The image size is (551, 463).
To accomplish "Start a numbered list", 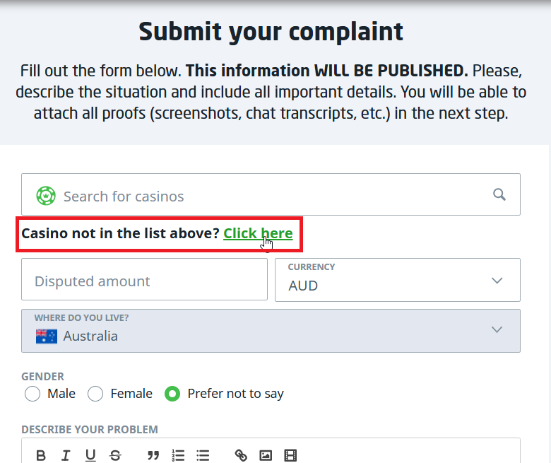I will pyautogui.click(x=178, y=456).
